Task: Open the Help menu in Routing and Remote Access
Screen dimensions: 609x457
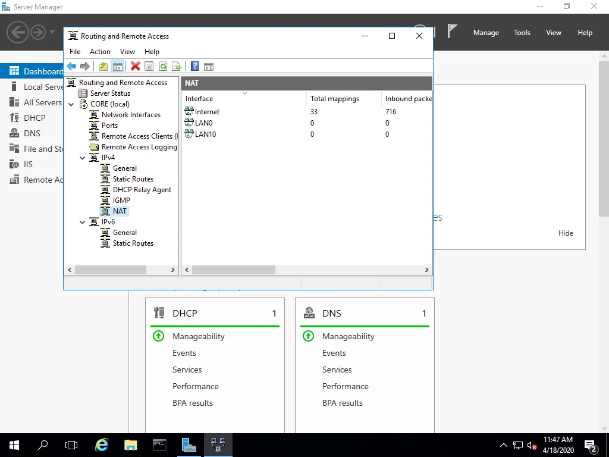Action: [x=152, y=52]
